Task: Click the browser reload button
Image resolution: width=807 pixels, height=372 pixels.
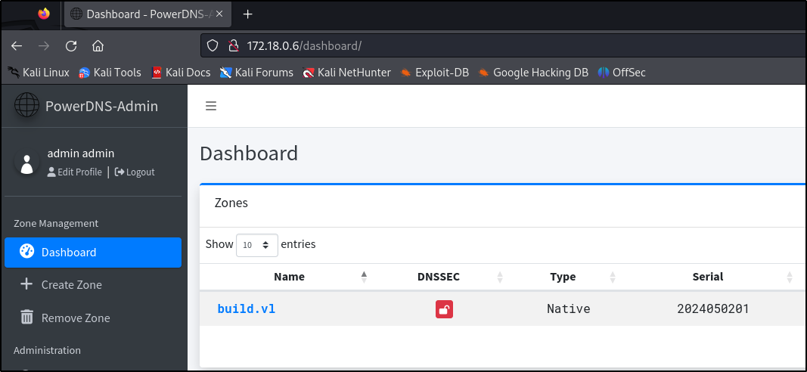Action: [x=71, y=45]
